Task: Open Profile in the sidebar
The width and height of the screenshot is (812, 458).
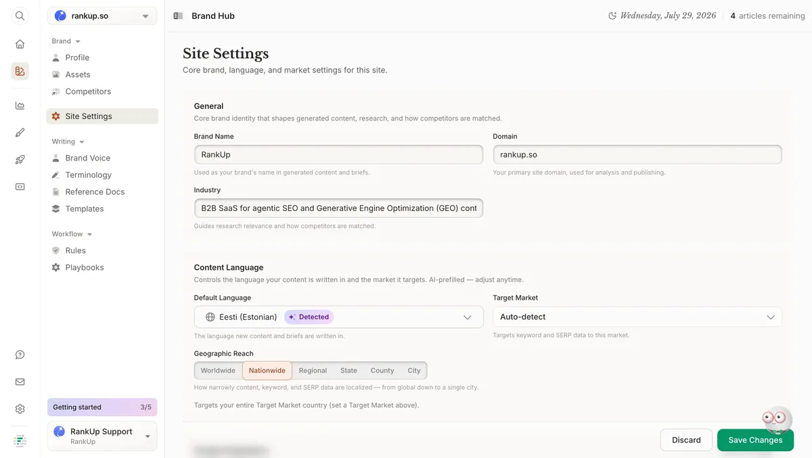Action: point(102,58)
